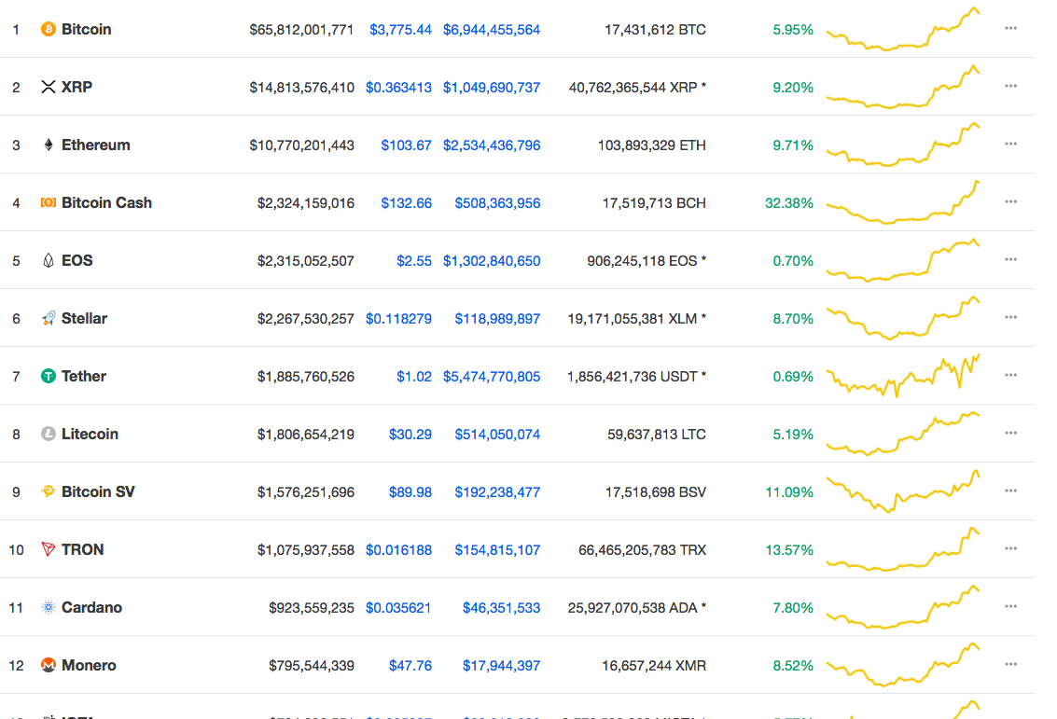Click the Tether green logo icon
This screenshot has height=719, width=1057.
tap(48, 376)
